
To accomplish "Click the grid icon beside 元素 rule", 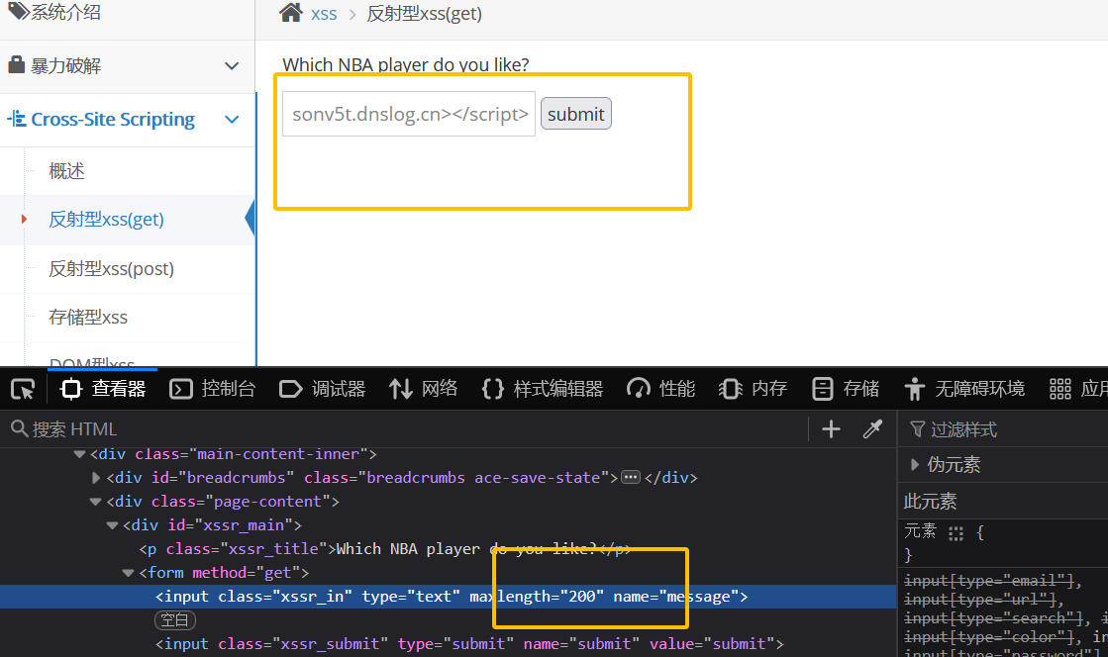I will [x=956, y=533].
